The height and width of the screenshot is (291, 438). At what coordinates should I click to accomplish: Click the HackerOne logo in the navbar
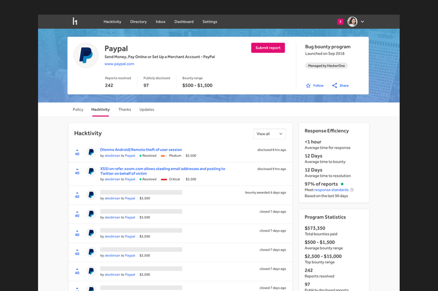pos(75,21)
